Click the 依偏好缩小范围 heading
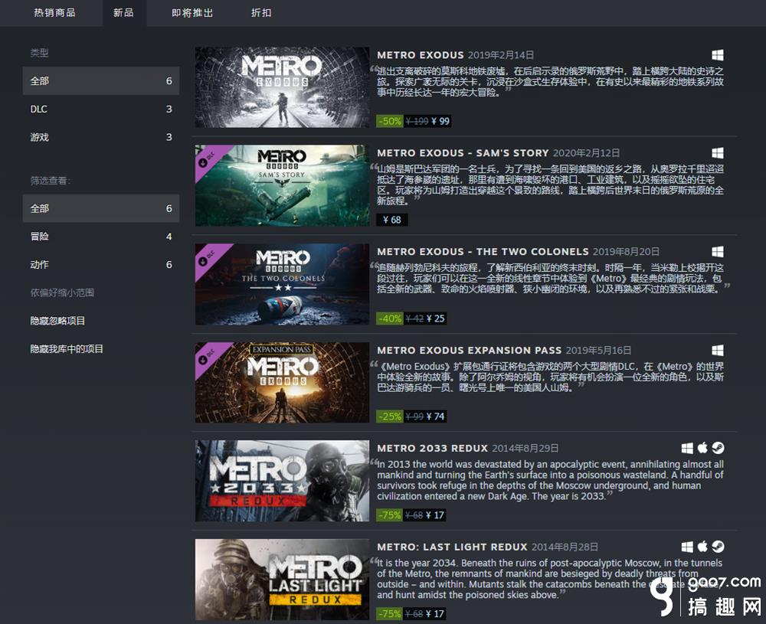Screen dimensions: 766x624 click(62, 292)
